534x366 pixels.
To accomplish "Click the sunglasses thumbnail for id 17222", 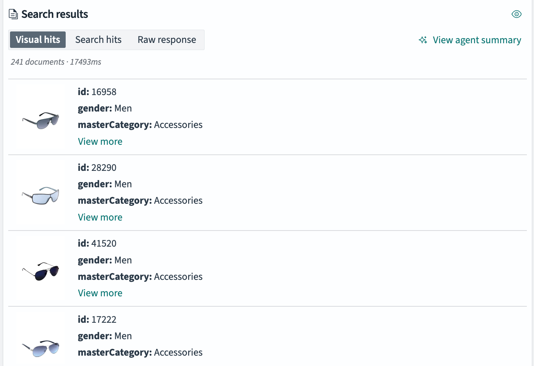I will [40, 348].
